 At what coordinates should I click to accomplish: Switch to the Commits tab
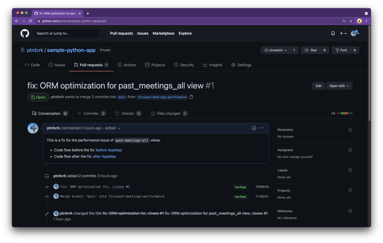[x=91, y=114]
